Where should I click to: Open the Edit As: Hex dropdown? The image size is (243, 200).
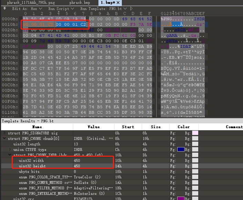tap(27, 9)
